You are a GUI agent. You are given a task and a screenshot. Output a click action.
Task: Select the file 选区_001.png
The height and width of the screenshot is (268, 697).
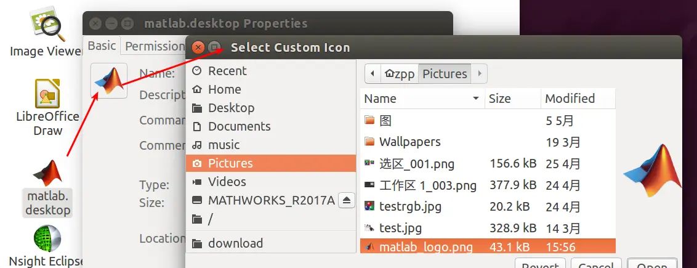(x=488, y=163)
